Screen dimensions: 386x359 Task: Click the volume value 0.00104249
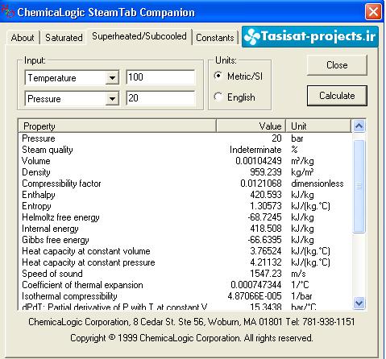coord(259,161)
